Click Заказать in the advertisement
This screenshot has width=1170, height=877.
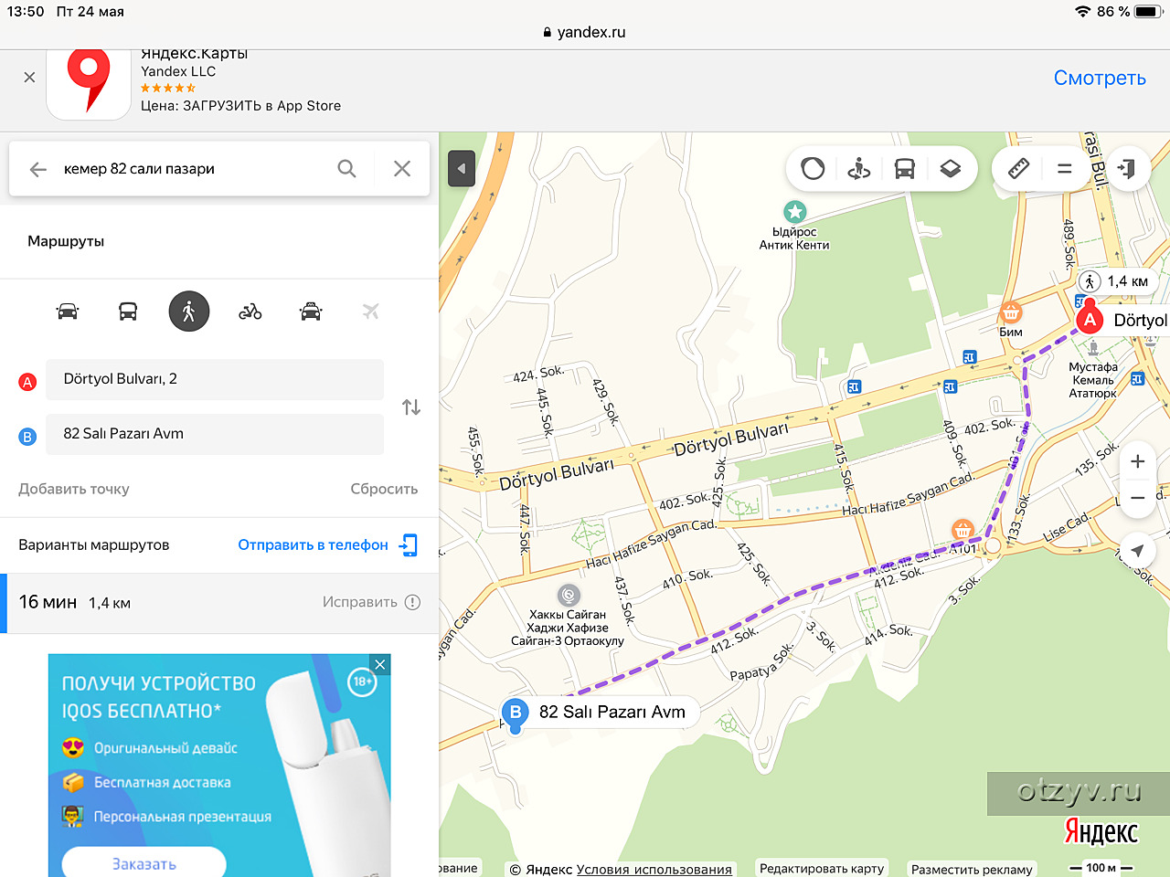[x=144, y=862]
